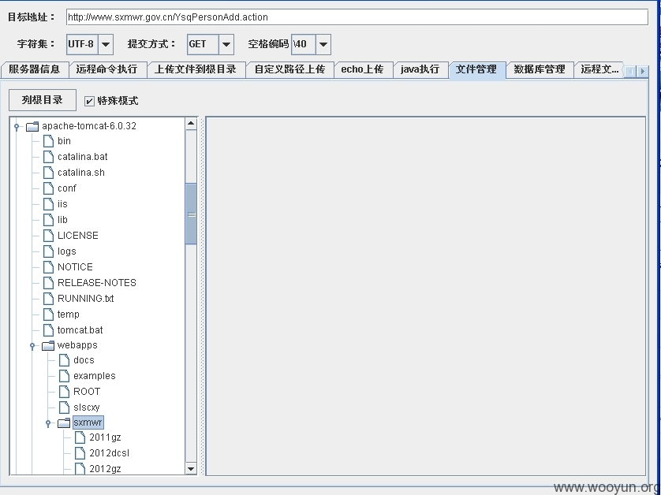Click the empty file content pane
This screenshot has width=661, height=495.
click(x=426, y=296)
